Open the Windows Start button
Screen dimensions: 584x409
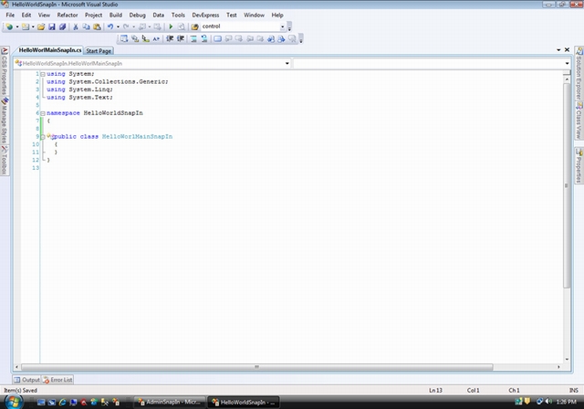14,402
